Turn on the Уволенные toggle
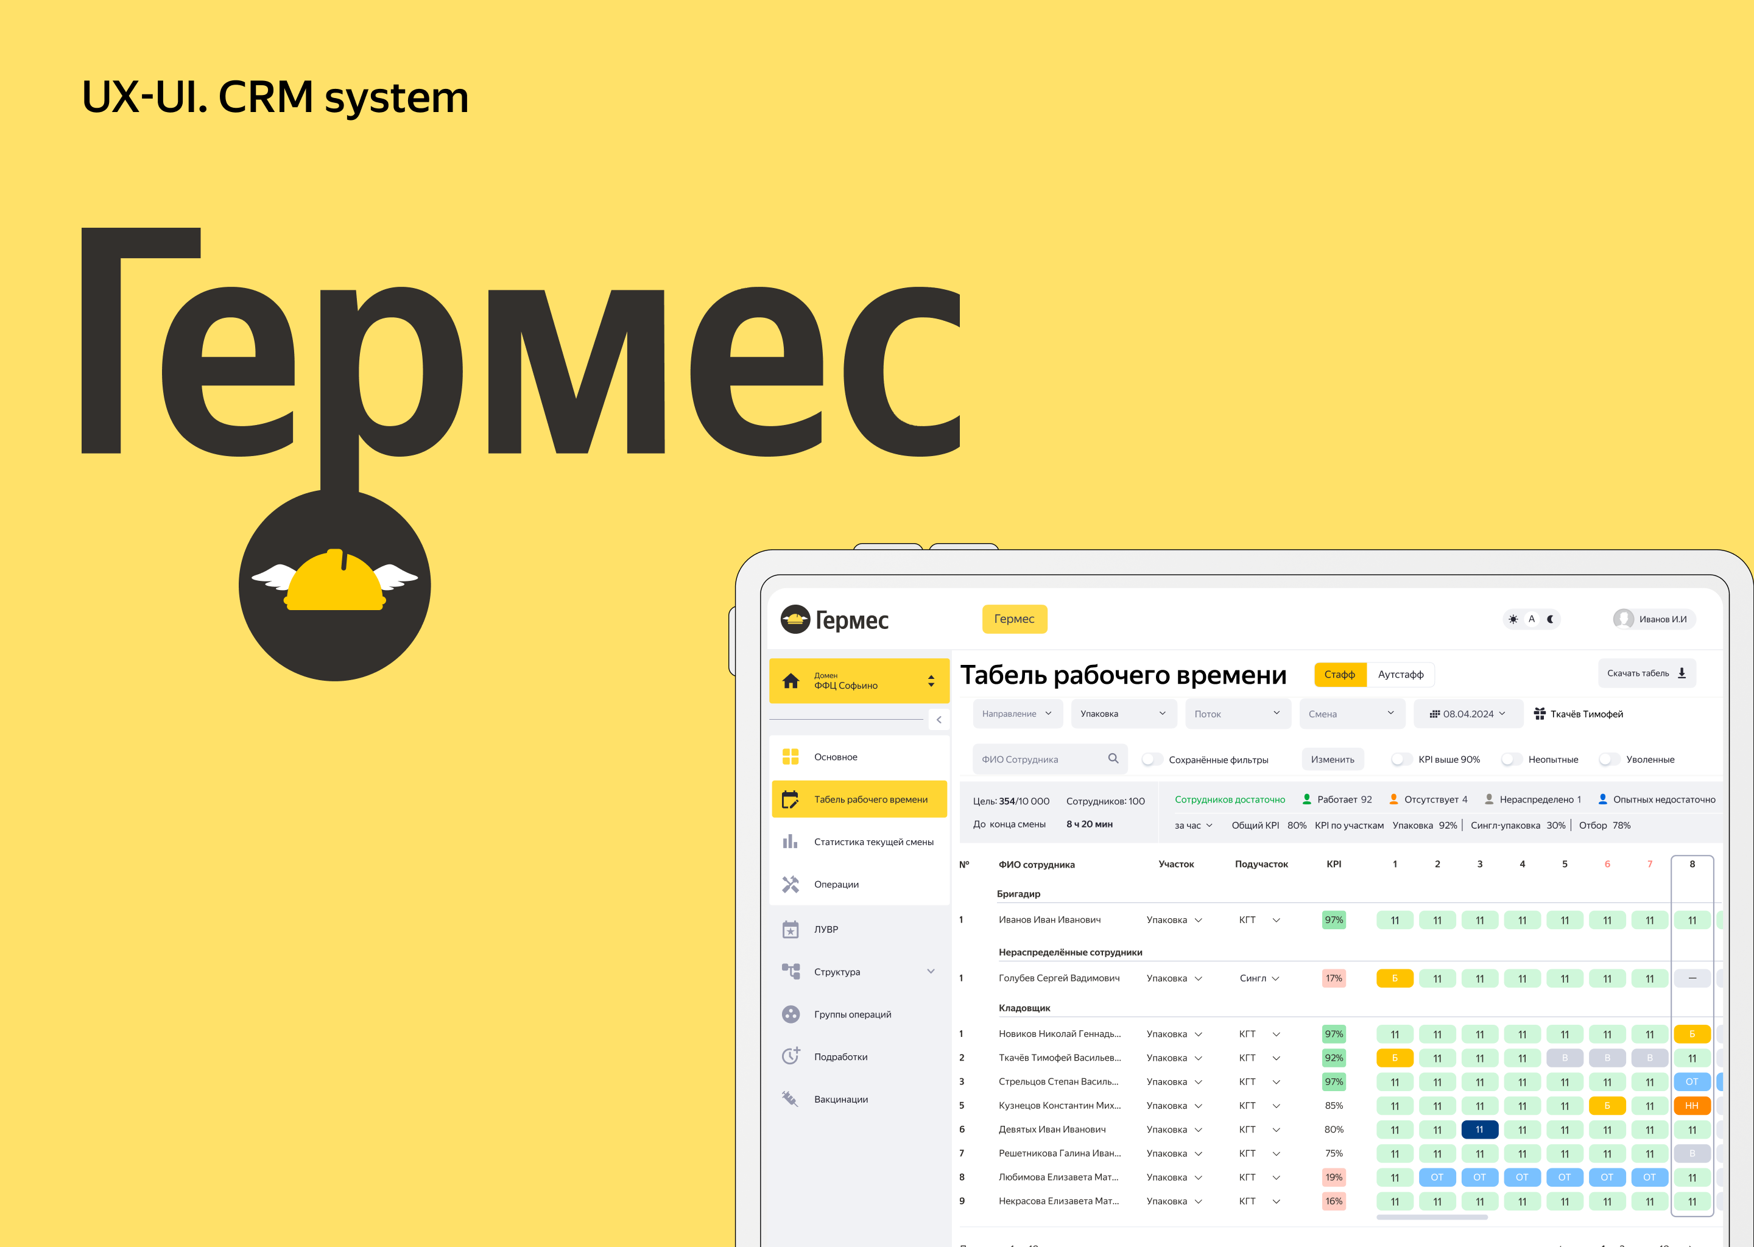Viewport: 1754px width, 1247px height. click(1609, 759)
